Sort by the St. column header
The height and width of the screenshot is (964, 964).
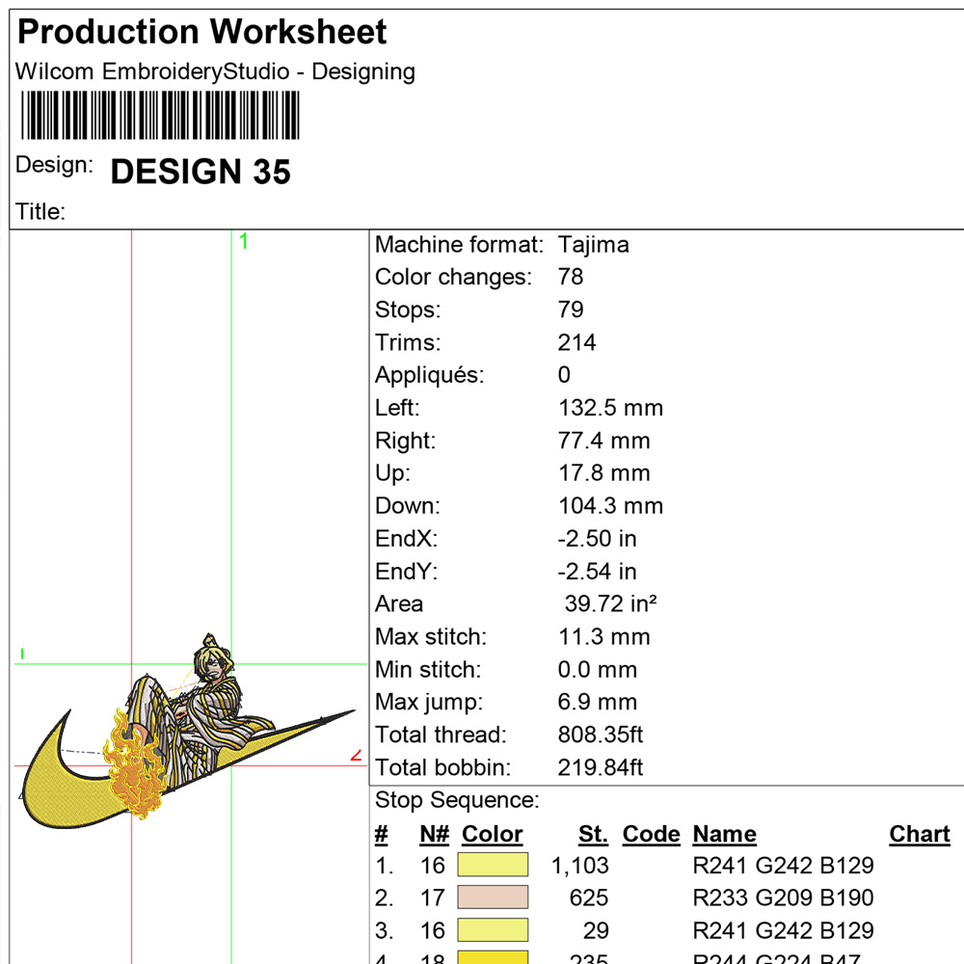coord(592,834)
